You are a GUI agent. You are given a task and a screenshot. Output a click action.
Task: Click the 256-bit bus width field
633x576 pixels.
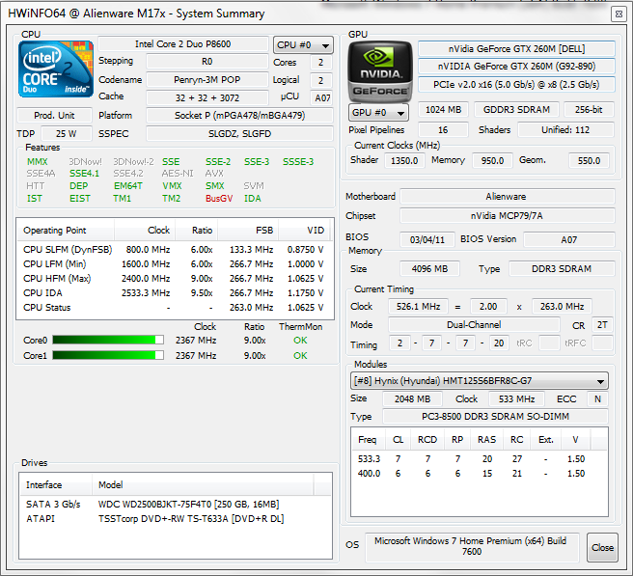589,109
